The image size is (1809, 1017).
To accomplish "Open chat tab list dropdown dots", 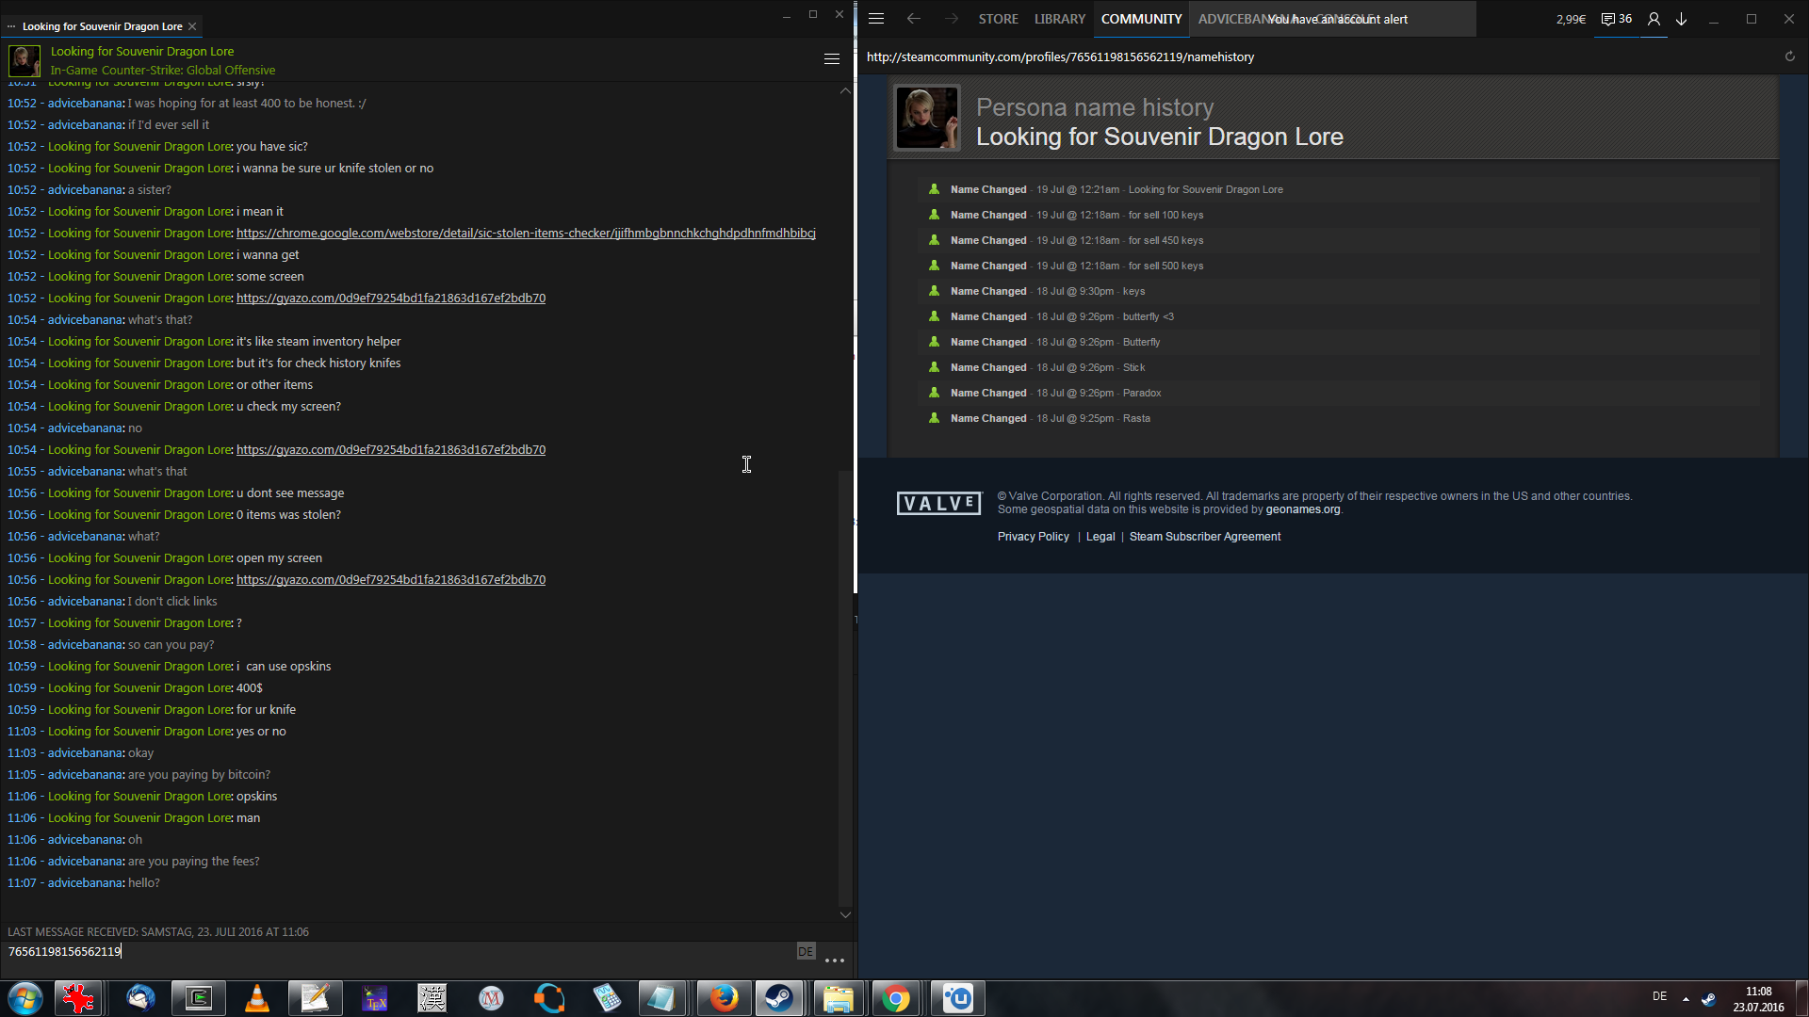I will coord(11,26).
